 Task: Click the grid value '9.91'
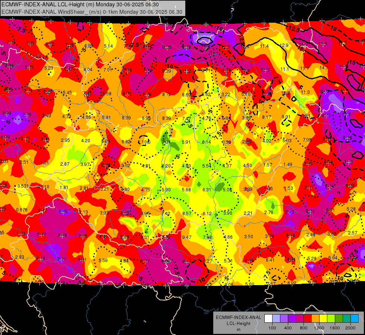coord(286,117)
